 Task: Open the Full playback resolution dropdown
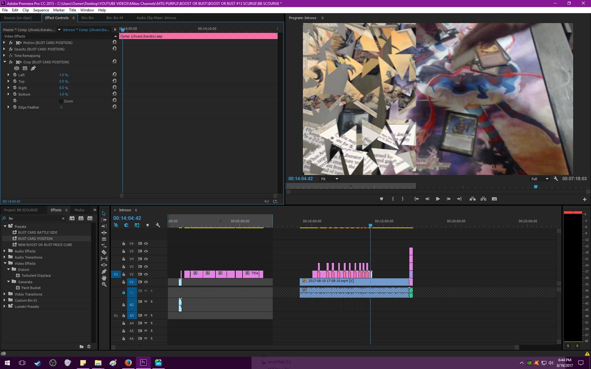point(540,179)
